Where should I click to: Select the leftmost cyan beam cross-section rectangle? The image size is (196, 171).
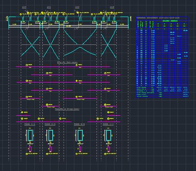tap(30, 135)
